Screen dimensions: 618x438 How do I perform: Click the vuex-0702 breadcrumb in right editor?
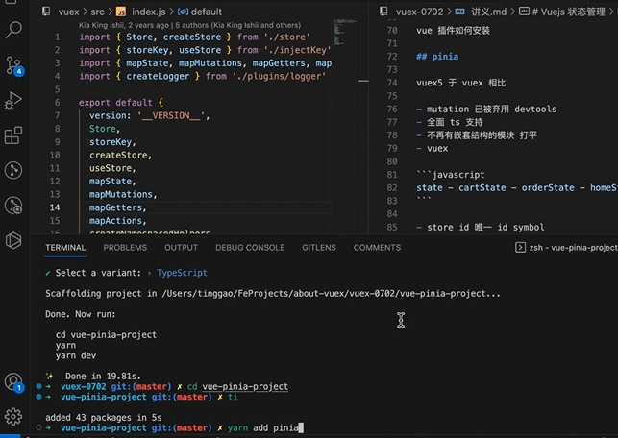click(419, 12)
